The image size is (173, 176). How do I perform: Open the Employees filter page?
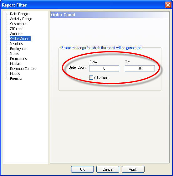tap(18, 49)
